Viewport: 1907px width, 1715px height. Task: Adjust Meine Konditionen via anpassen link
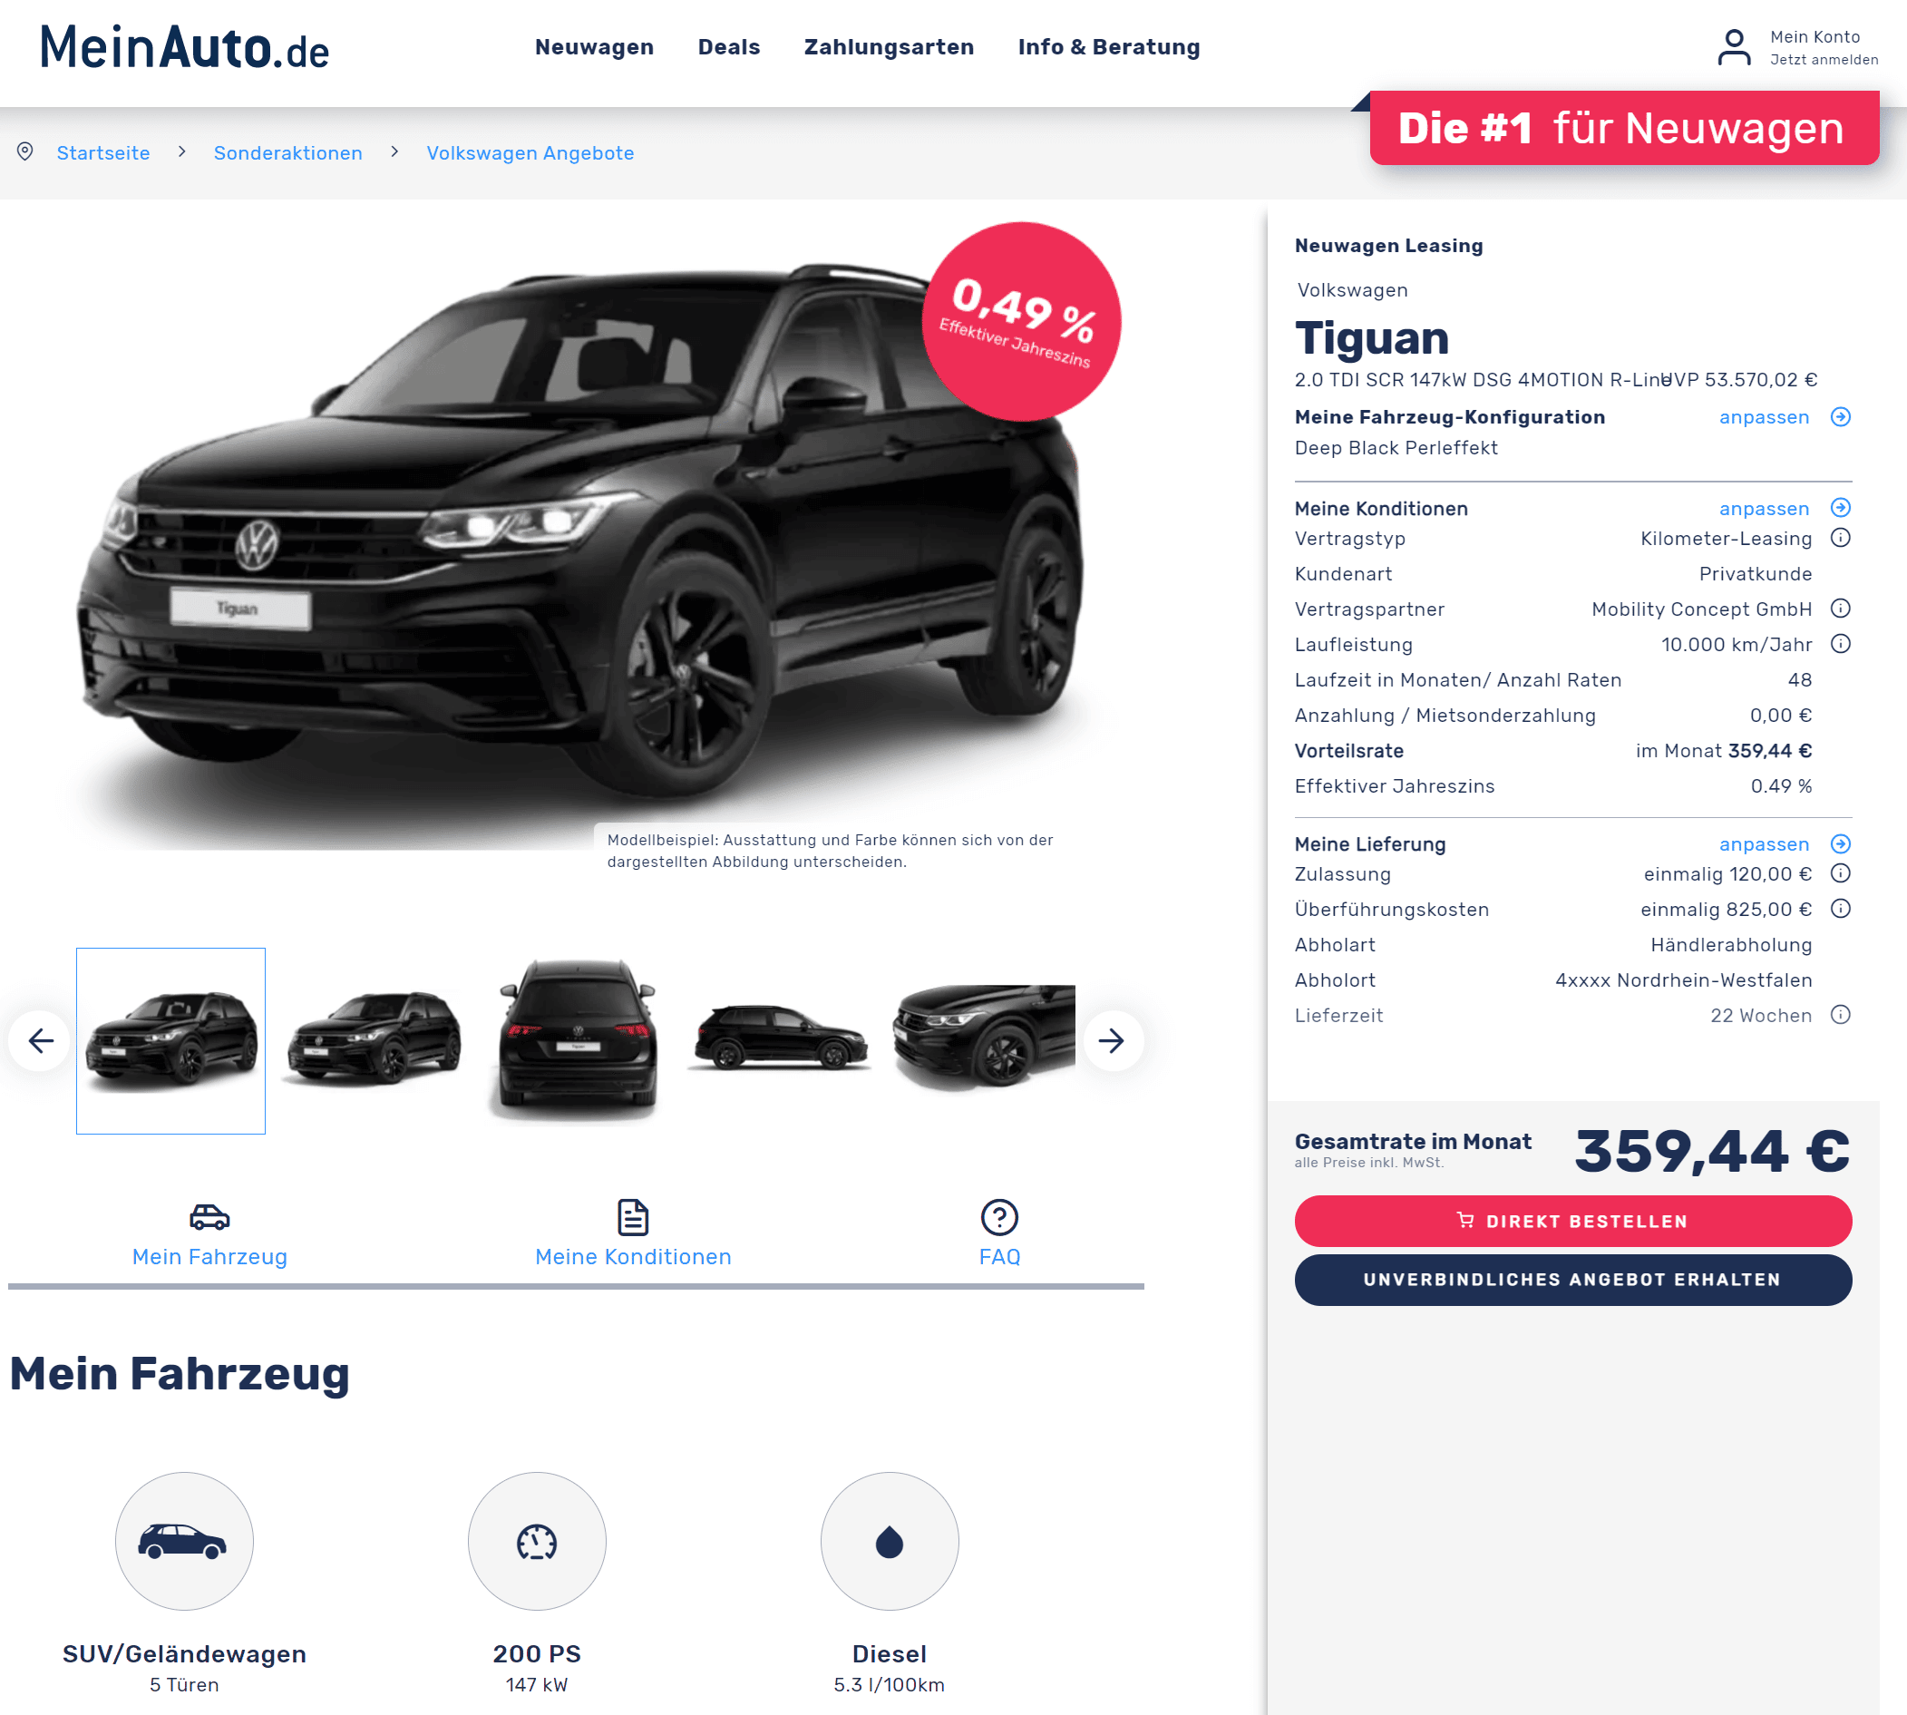(1764, 509)
